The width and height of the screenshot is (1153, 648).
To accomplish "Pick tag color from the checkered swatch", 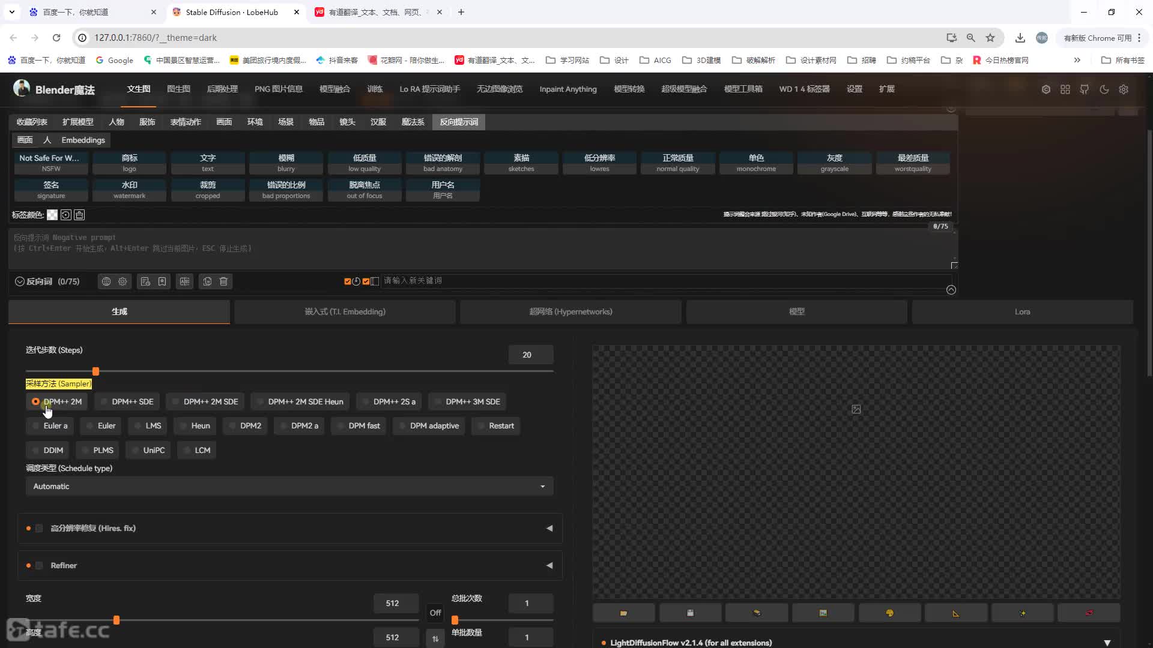I will [52, 215].
